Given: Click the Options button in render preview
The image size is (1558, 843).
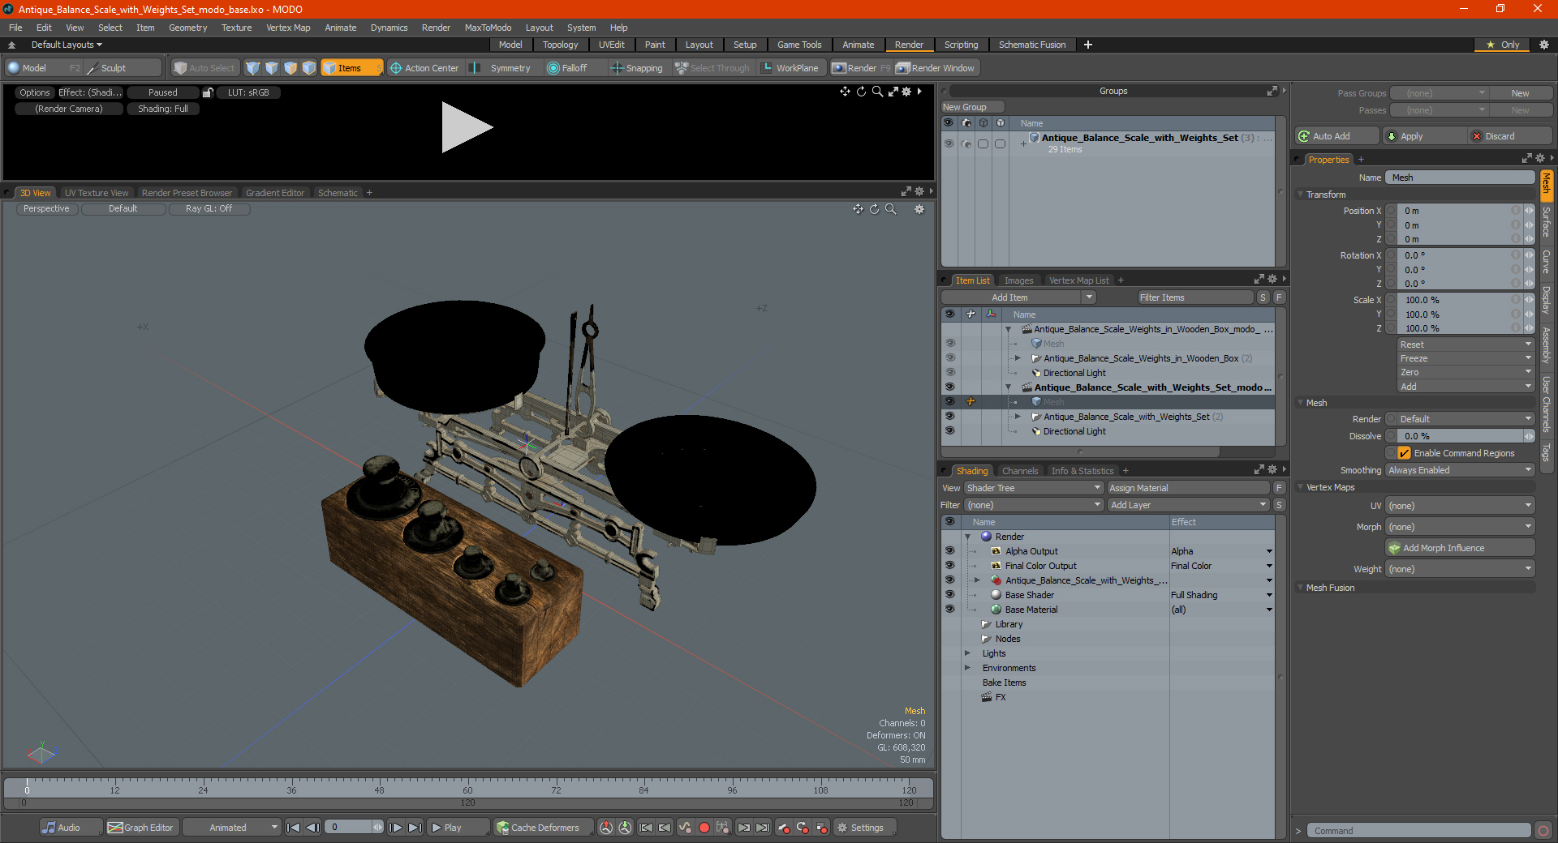Looking at the screenshot, I should (x=35, y=92).
